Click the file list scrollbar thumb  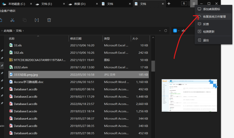[x=153, y=66]
